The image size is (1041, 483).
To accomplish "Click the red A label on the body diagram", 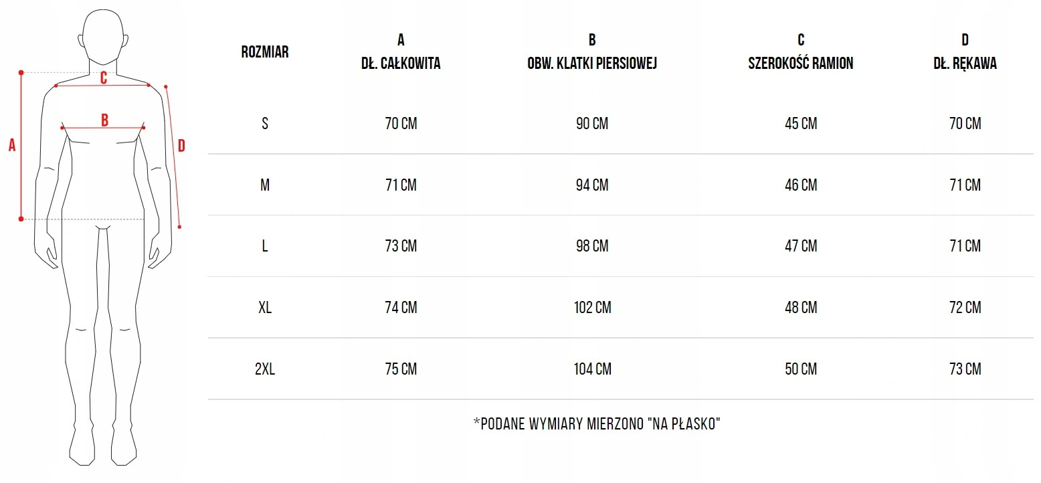I will (12, 145).
